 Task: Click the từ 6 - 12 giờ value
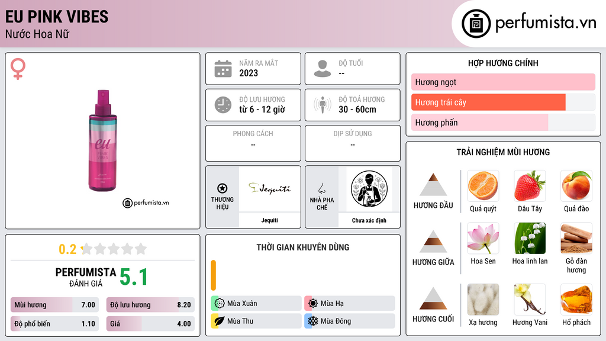(262, 110)
